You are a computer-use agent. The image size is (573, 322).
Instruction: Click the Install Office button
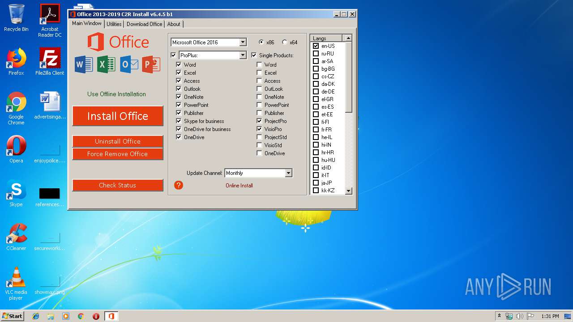coord(118,116)
